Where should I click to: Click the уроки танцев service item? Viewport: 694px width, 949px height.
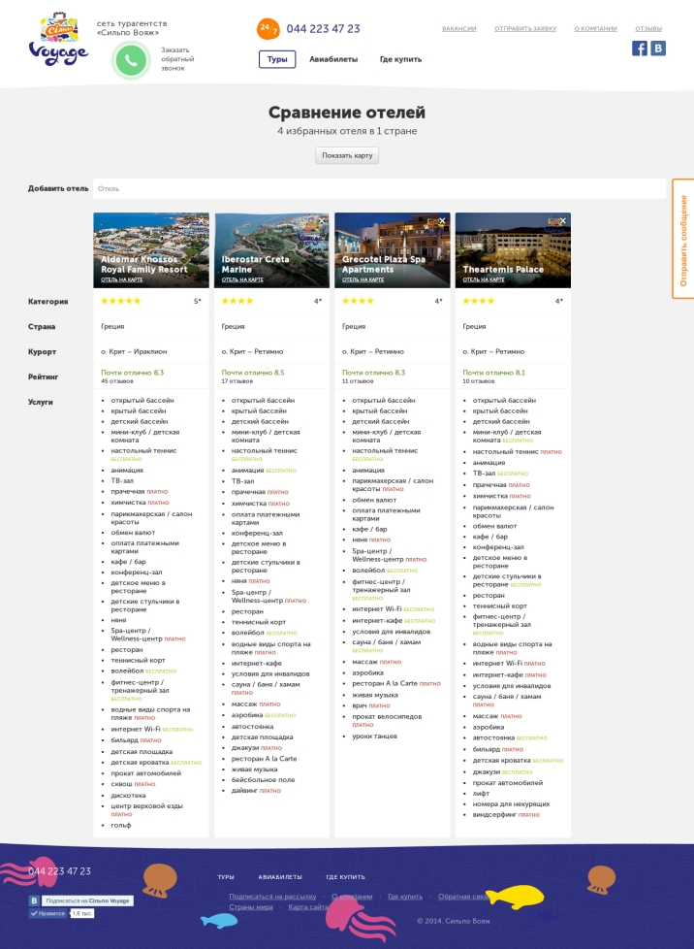pos(374,736)
